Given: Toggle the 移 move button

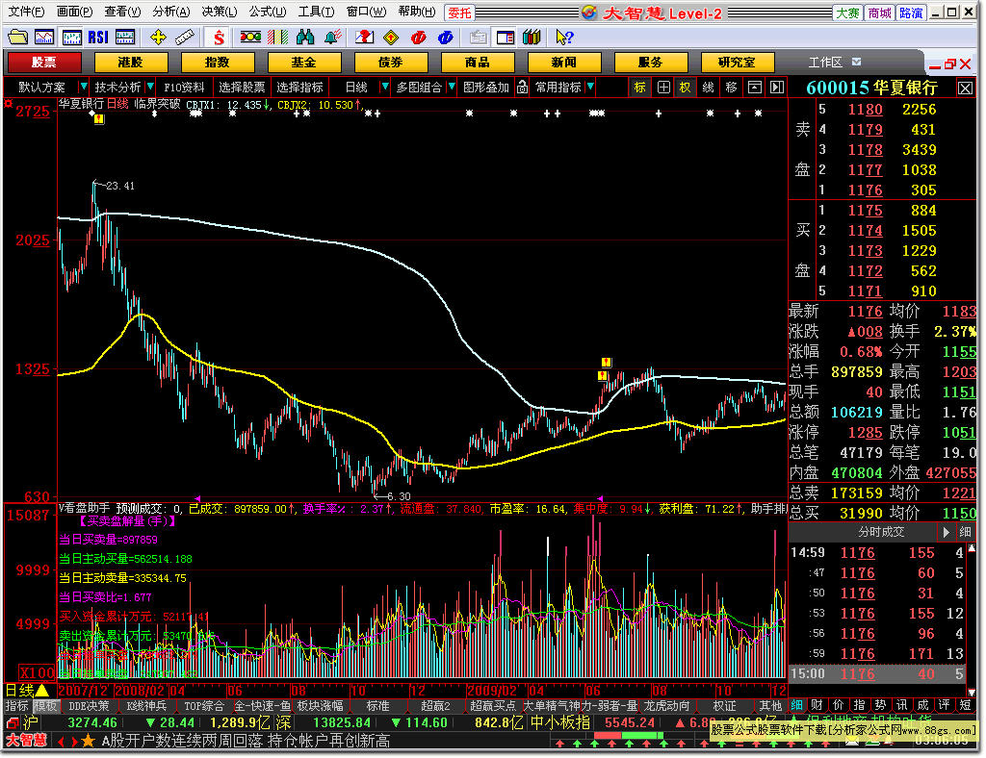Looking at the screenshot, I should pos(732,88).
